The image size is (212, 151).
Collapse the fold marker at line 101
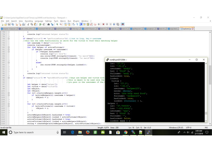click(x=9, y=93)
